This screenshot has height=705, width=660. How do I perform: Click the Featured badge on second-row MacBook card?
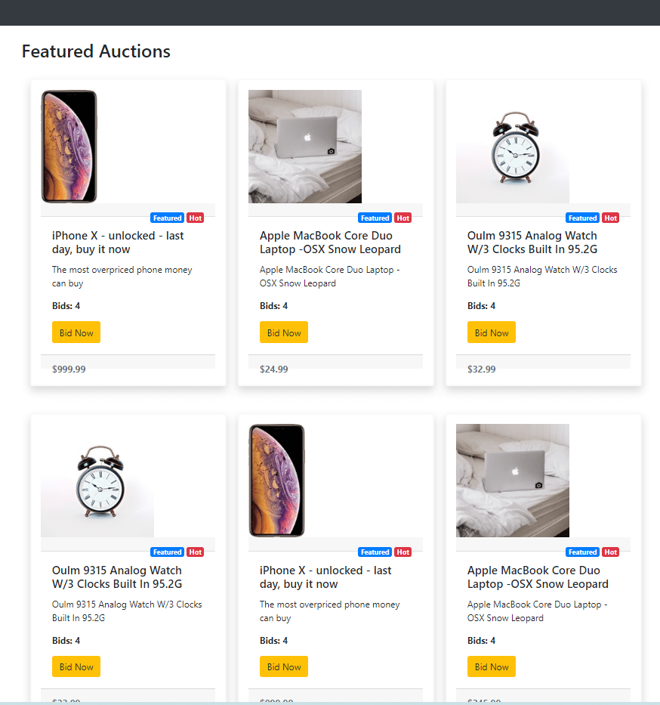click(x=582, y=552)
